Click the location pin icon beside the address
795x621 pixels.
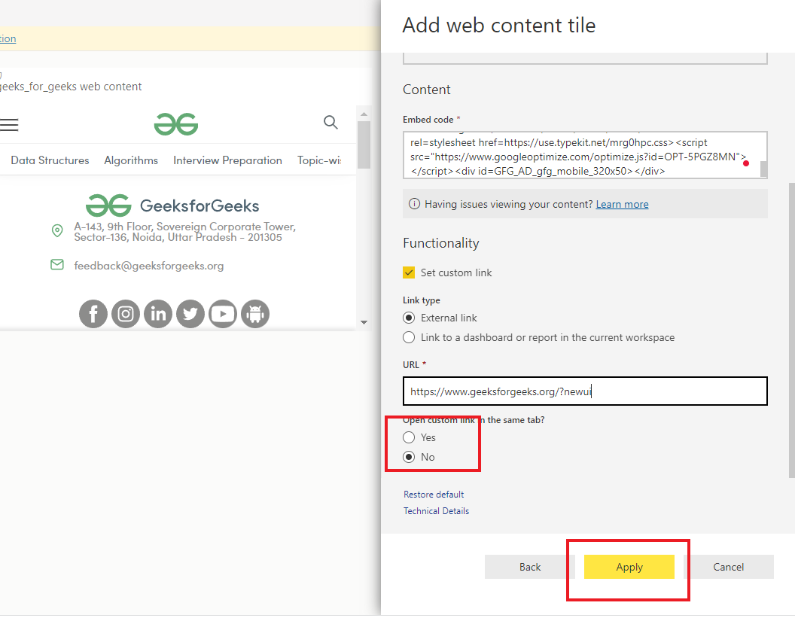[57, 230]
